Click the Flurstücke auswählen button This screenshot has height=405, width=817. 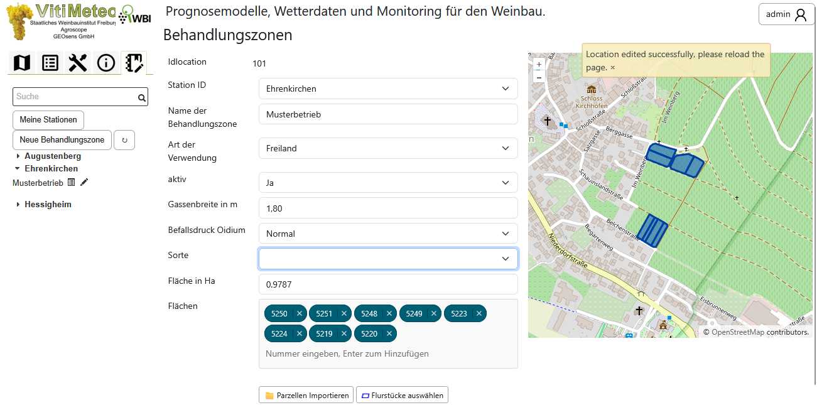click(x=402, y=396)
